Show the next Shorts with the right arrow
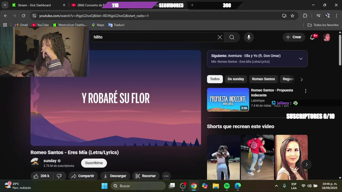This screenshot has width=342, height=192. coord(306,165)
